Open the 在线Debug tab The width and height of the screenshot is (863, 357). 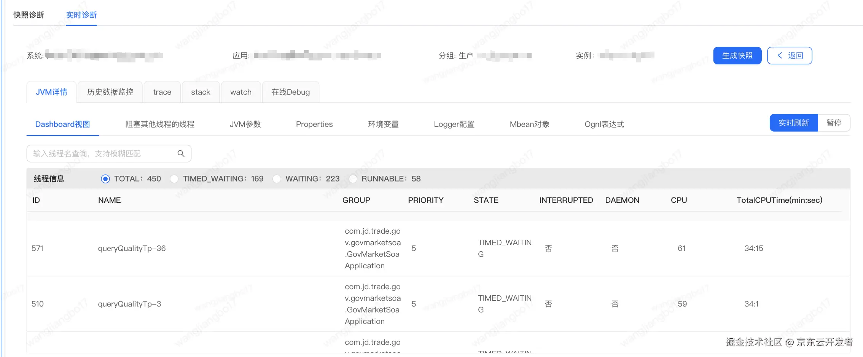(291, 92)
